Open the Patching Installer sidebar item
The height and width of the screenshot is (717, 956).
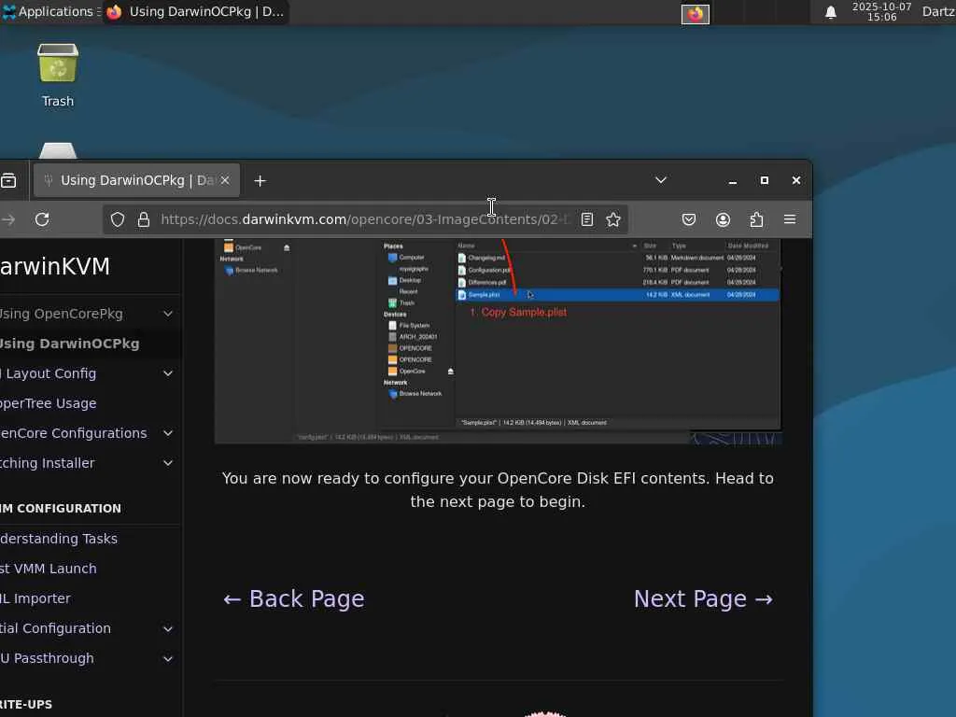coord(48,463)
